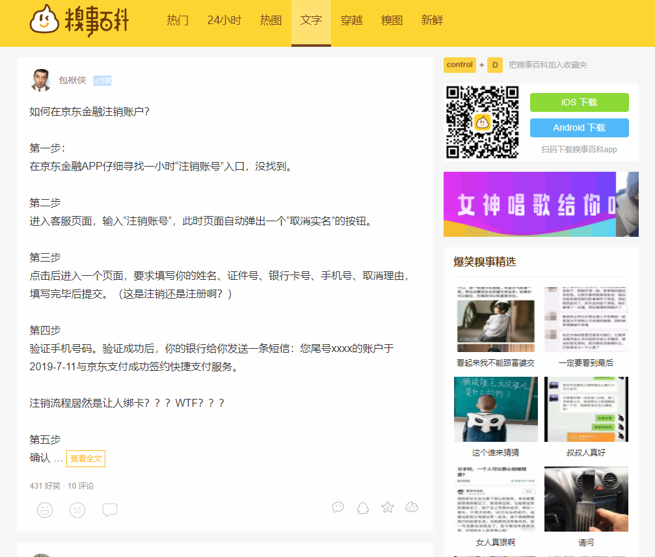Open the 女神唱歌给你 banner ad
The image size is (655, 557).
(x=541, y=204)
